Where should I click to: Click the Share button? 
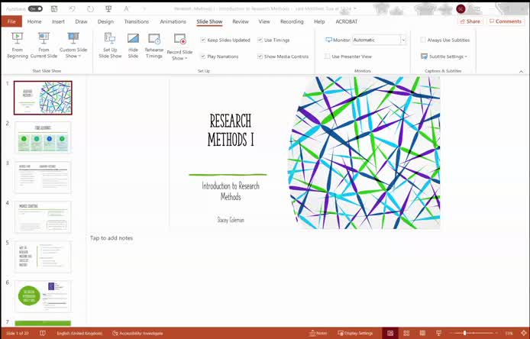tap(470, 21)
